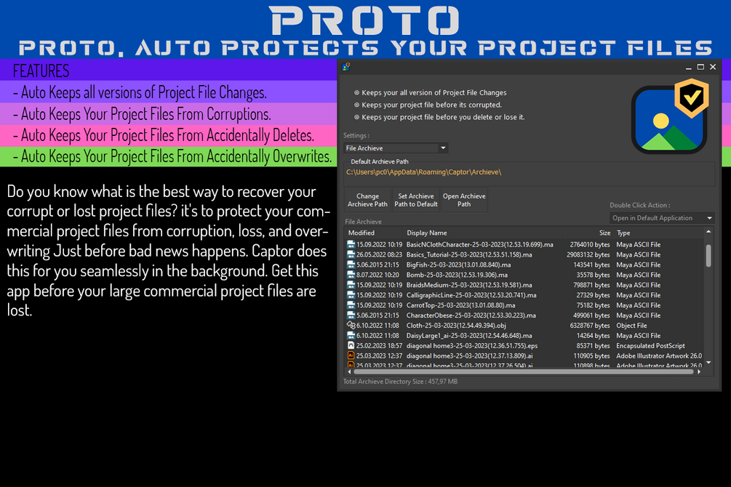
Task: Click Set Archieve Path to Default
Action: [x=416, y=200]
